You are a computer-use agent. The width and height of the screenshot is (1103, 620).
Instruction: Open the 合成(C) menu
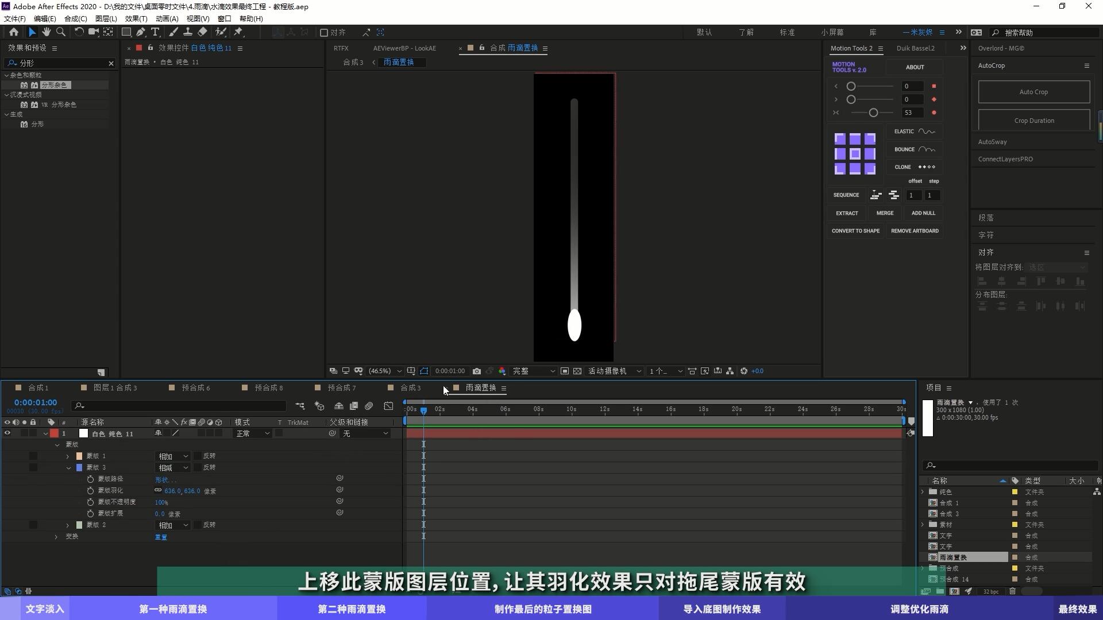click(75, 18)
